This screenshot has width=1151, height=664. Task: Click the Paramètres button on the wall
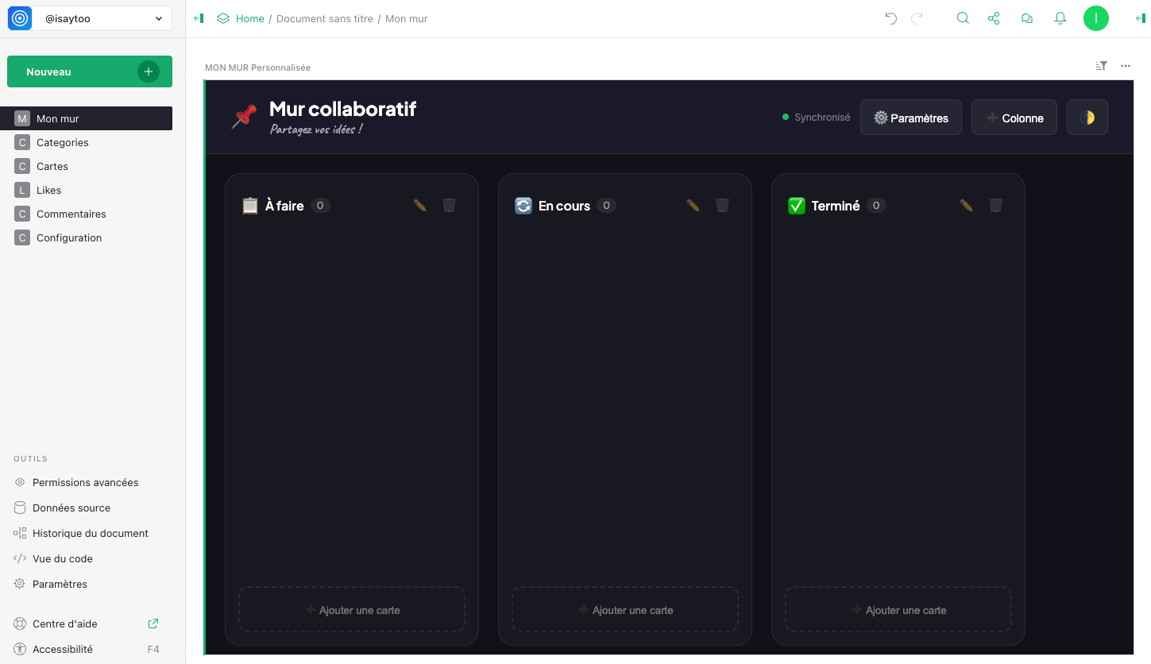point(910,118)
